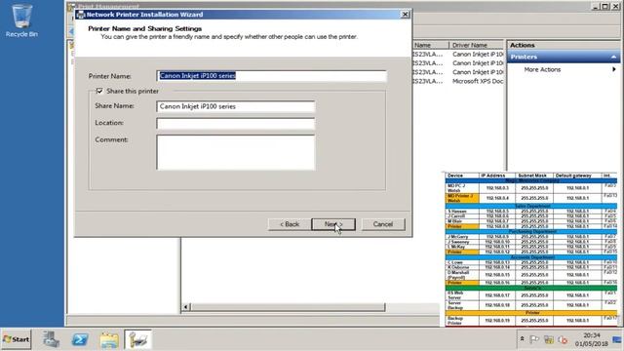The height and width of the screenshot is (351, 624).
Task: Go back with the Back button
Action: point(290,224)
